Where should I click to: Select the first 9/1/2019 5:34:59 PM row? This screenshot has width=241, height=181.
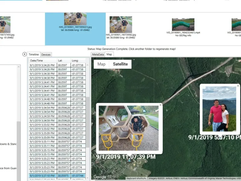(57, 116)
